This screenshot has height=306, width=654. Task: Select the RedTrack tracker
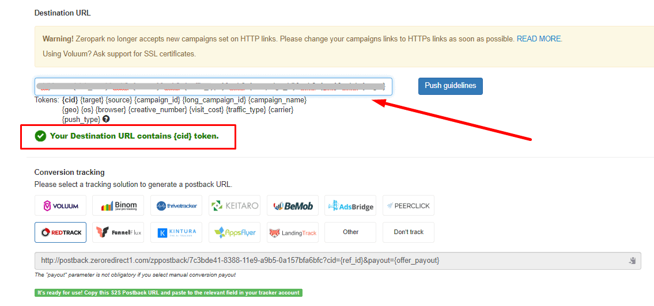(x=61, y=232)
